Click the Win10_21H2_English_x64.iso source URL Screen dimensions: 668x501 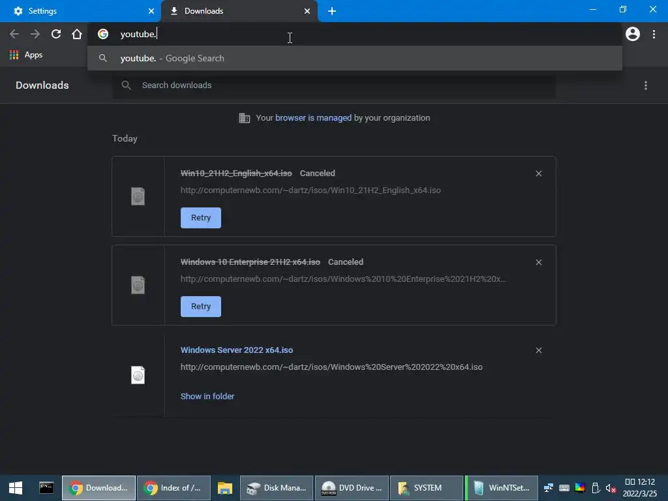pos(310,190)
